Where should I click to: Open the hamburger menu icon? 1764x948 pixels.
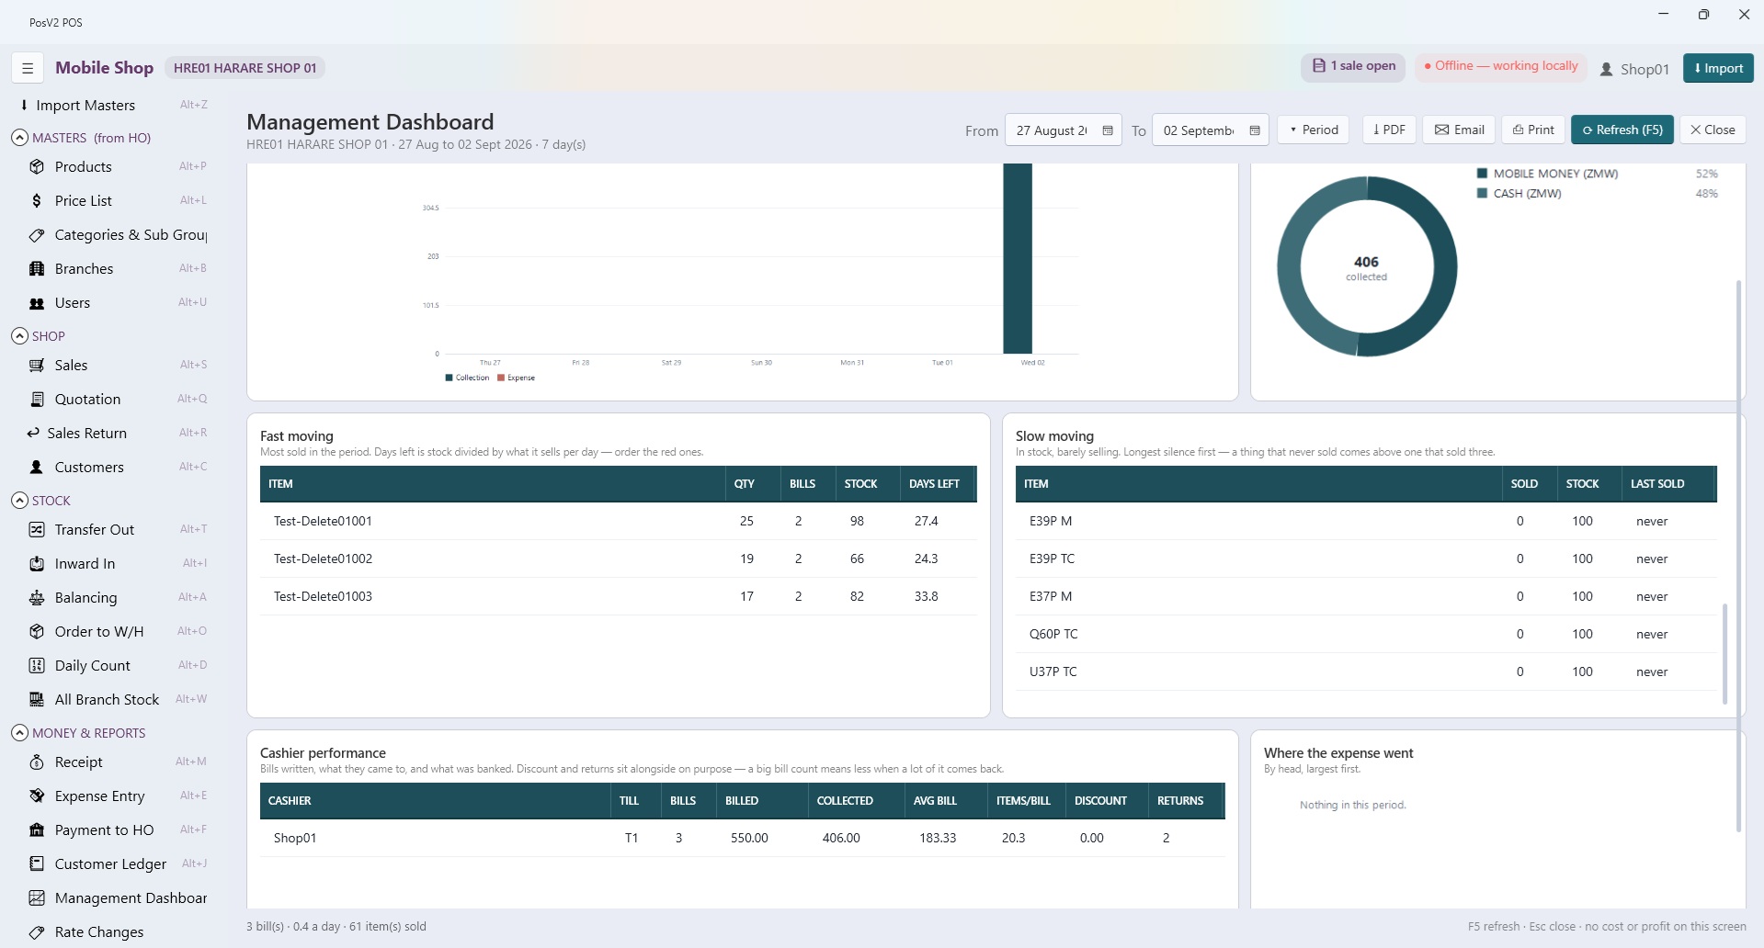pyautogui.click(x=28, y=68)
